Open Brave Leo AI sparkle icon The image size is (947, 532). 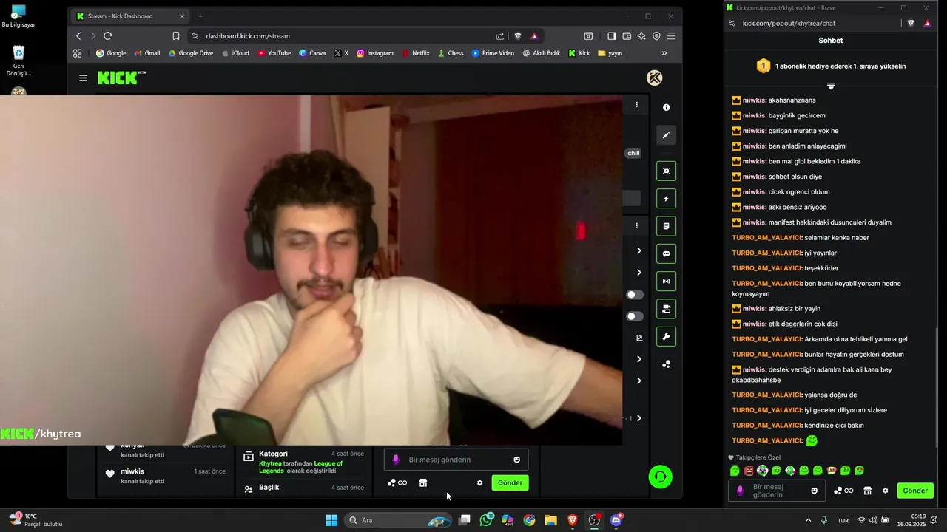click(641, 35)
